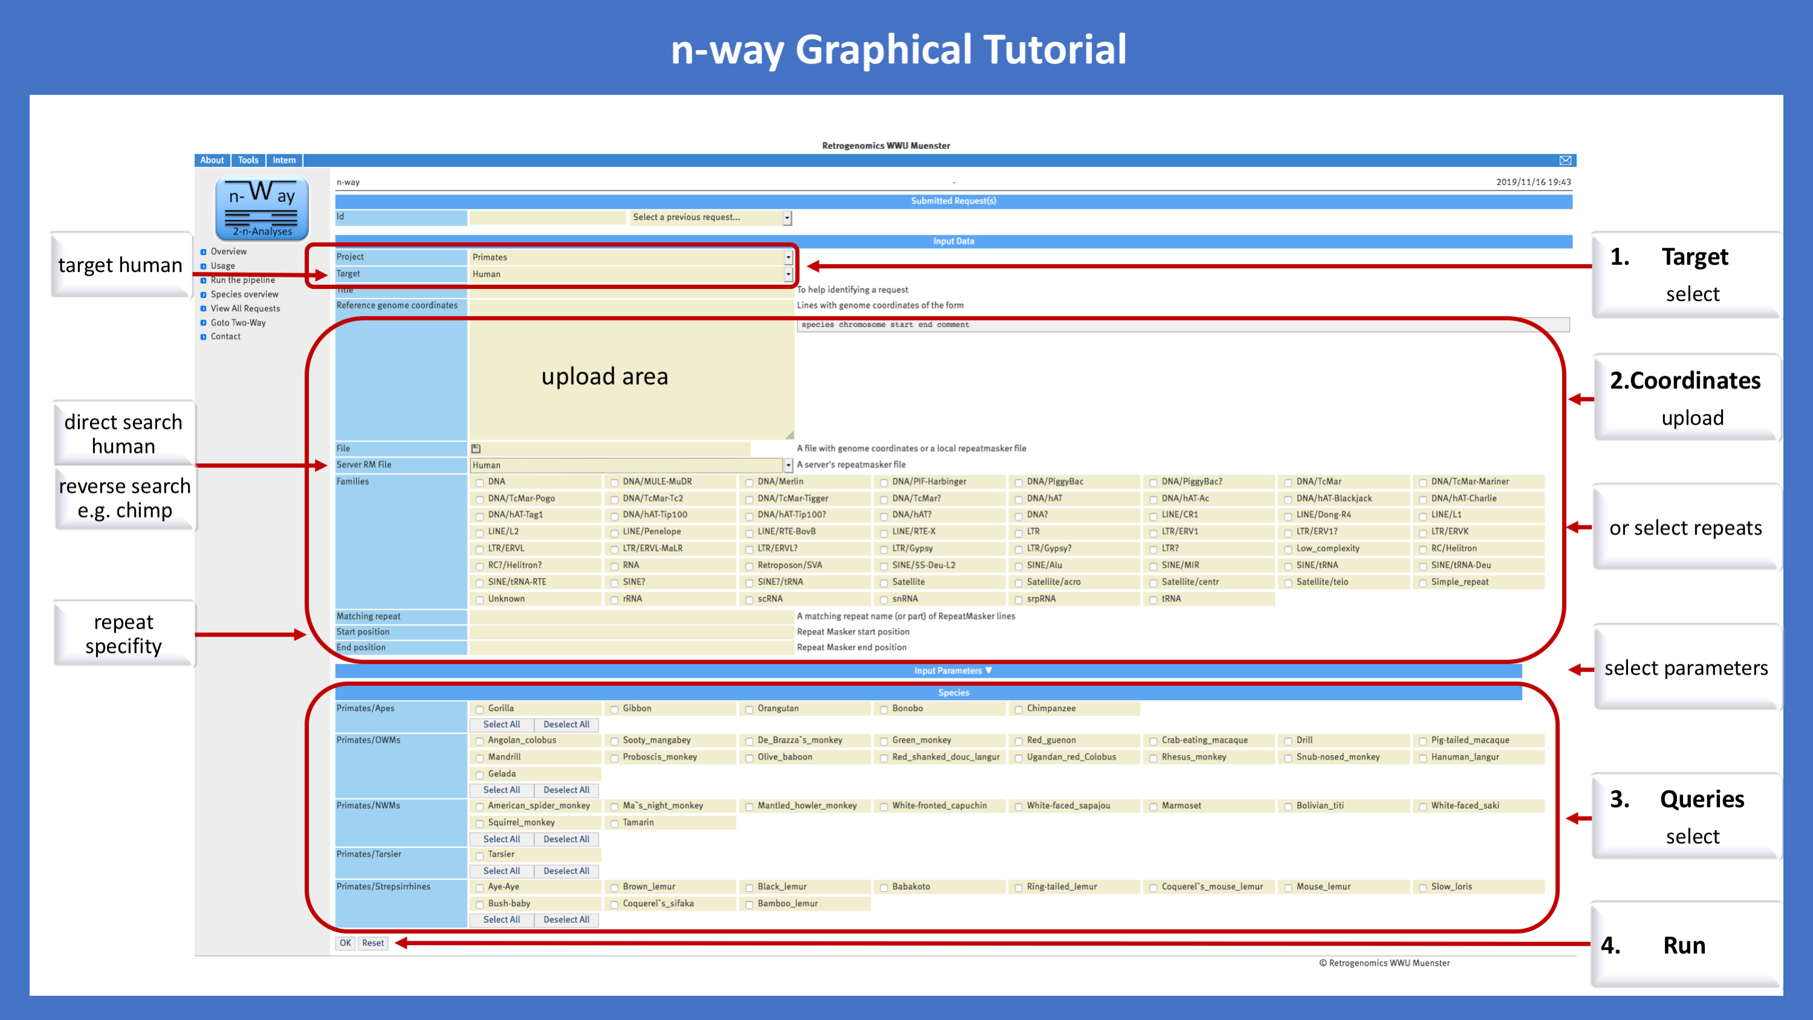Check the Tamarin checkbox

click(x=614, y=823)
